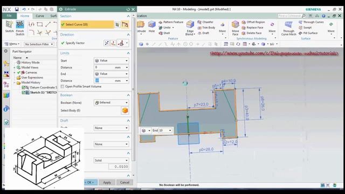Open the Vector Dialog icon next to Reverse Direction
Screen dimensions: 345x194
coord(113,43)
